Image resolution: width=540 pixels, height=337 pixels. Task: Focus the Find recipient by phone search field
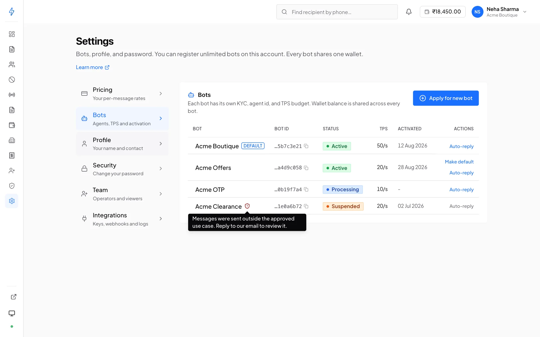tap(337, 12)
